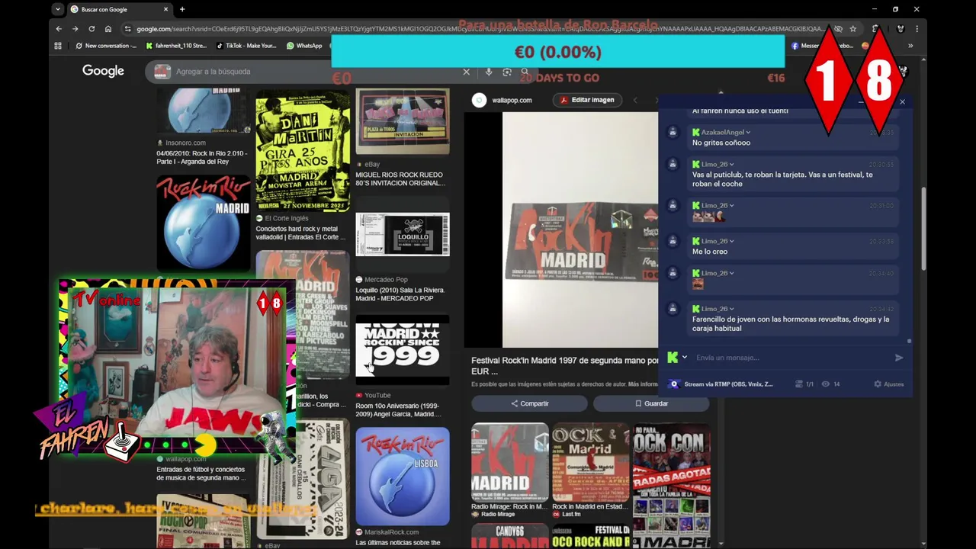This screenshot has height=549, width=976.
Task: Click the 1/1 sources indicator in chat footer
Action: click(804, 384)
